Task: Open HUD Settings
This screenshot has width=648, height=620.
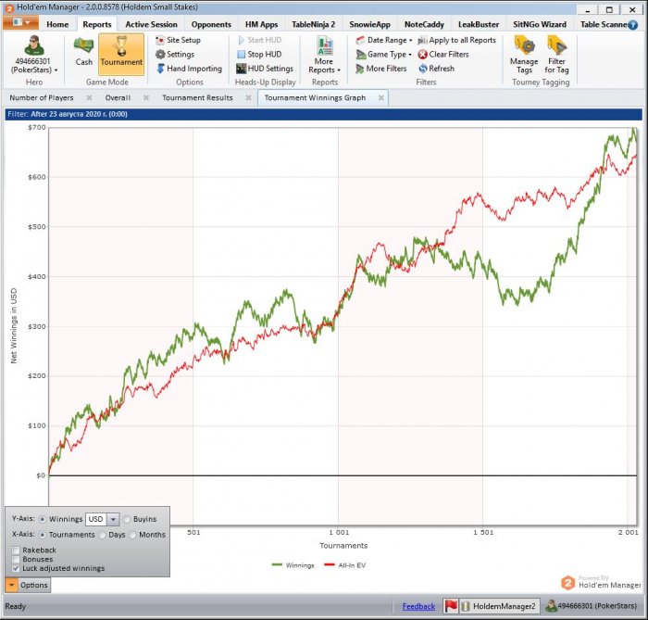Action: (x=265, y=69)
